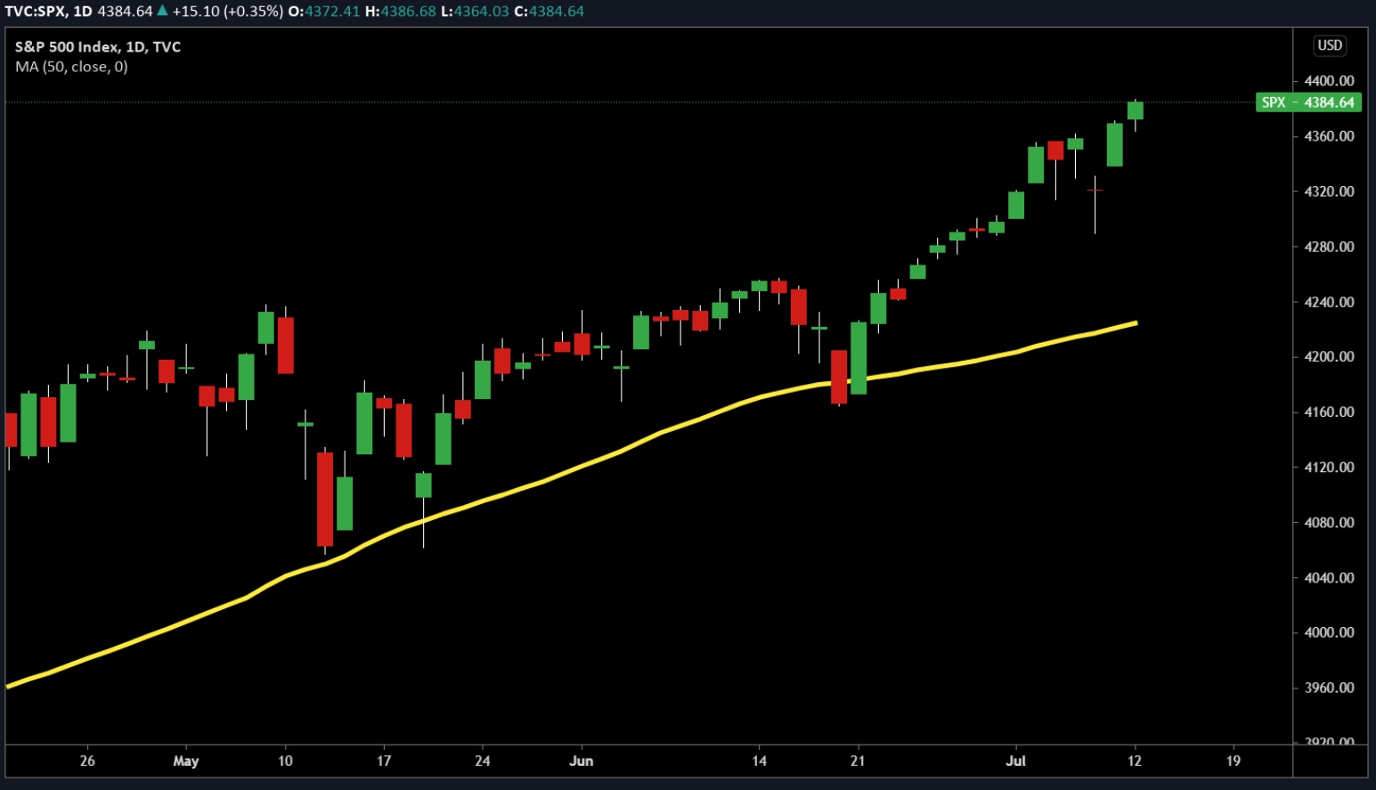Click the 26 date label on time axis
The image size is (1376, 790).
pyautogui.click(x=87, y=761)
